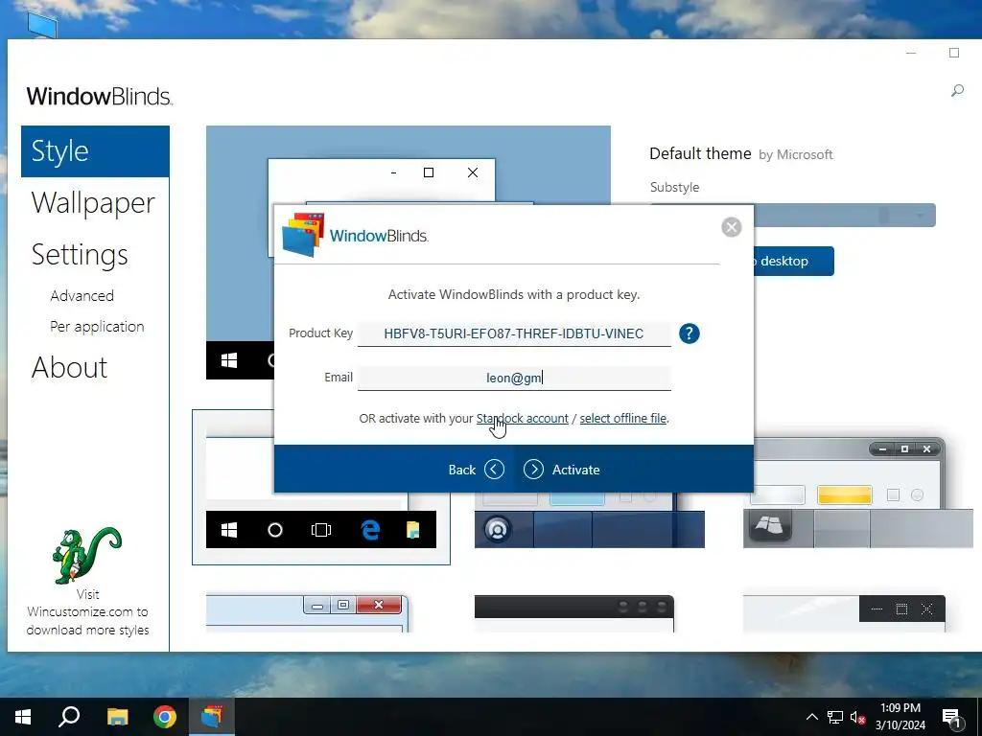Click the Back arrow circle icon
This screenshot has width=982, height=736.
coord(494,470)
